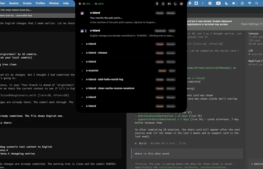Open x-island session 'English changes are already committed'

pyautogui.click(x=131, y=33)
